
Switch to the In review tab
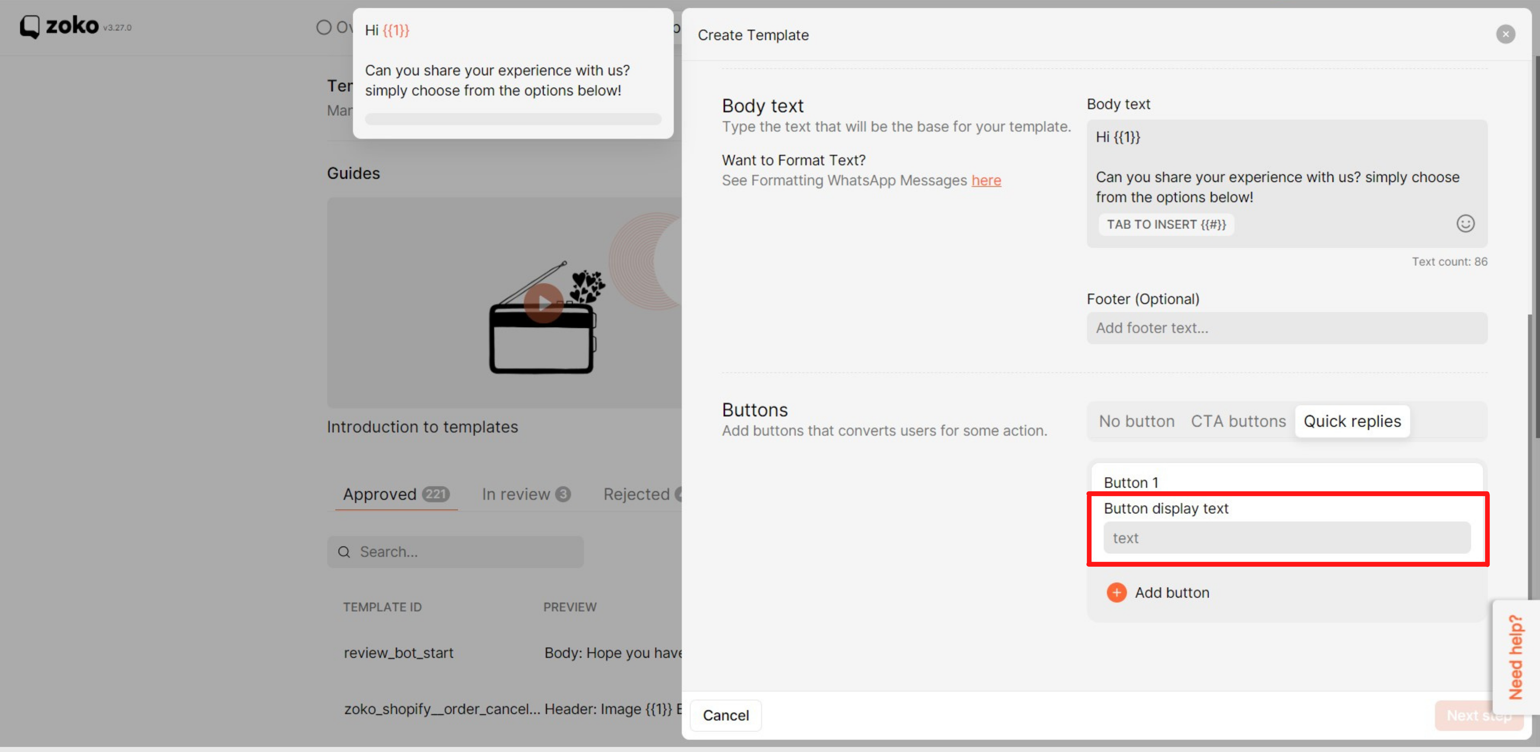pos(526,494)
